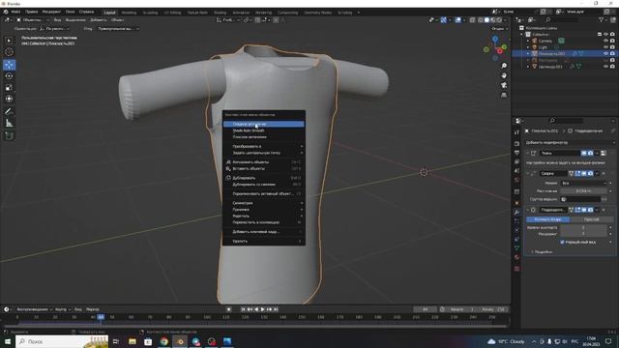619x348 pixels.
Task: Select the 3D Cursor tool
Action: 9,52
